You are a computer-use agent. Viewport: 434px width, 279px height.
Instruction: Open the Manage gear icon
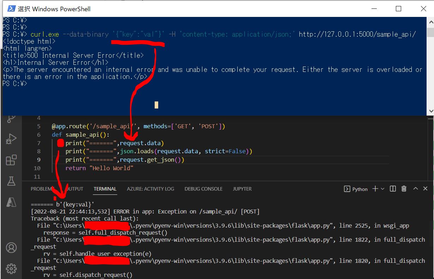click(11, 268)
